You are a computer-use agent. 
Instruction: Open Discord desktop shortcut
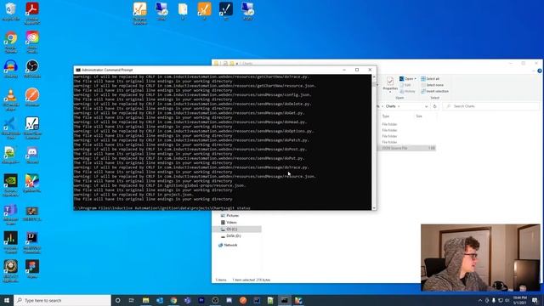coord(32,155)
